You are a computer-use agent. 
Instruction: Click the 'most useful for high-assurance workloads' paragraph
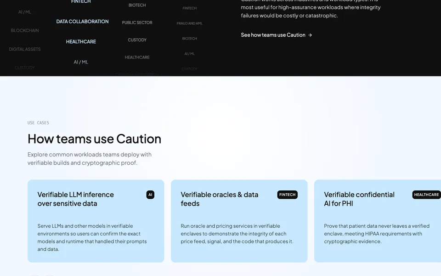(x=311, y=7)
